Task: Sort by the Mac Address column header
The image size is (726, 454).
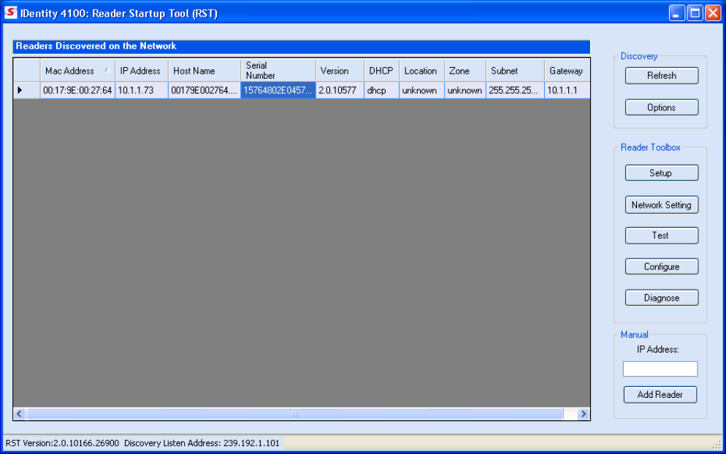Action: tap(77, 71)
